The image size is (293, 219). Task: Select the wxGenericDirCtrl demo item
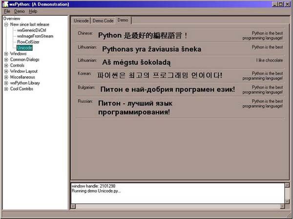pyautogui.click(x=32, y=30)
